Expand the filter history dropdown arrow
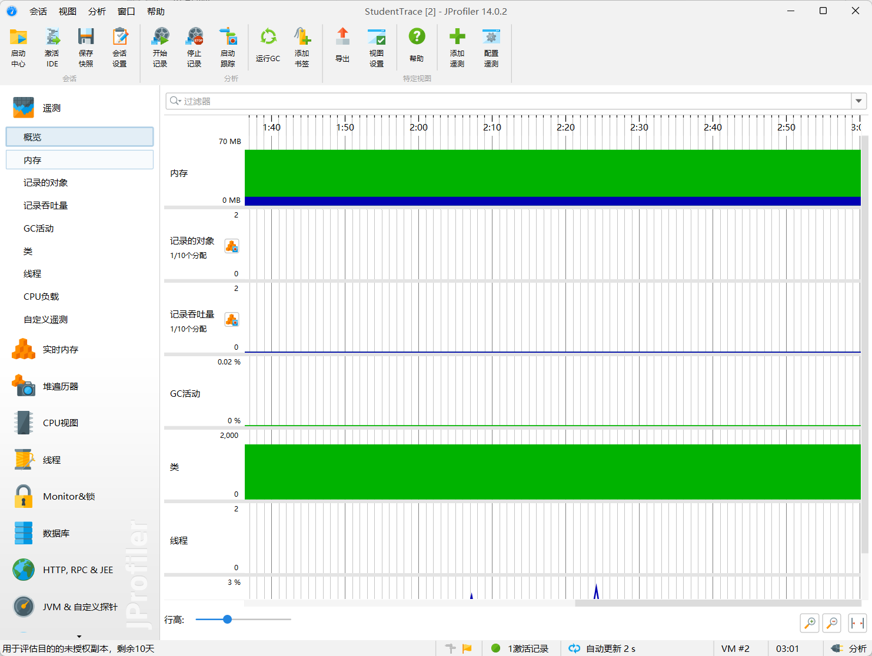Viewport: 872px width, 656px height. point(858,101)
